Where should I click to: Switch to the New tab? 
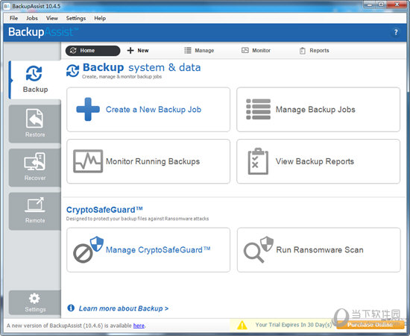(x=138, y=50)
